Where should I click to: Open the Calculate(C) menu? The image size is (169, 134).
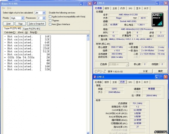10,32
